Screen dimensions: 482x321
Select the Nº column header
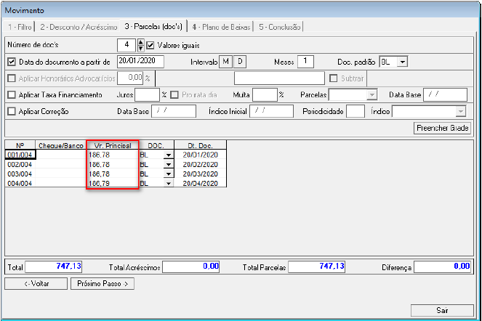click(20, 145)
